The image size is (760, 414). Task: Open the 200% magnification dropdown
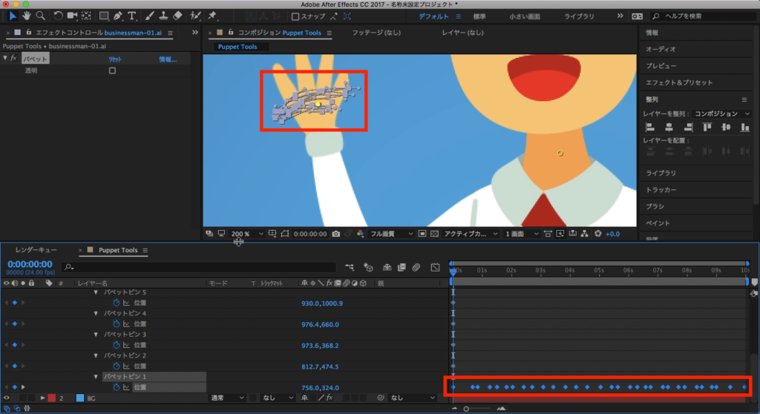point(246,234)
